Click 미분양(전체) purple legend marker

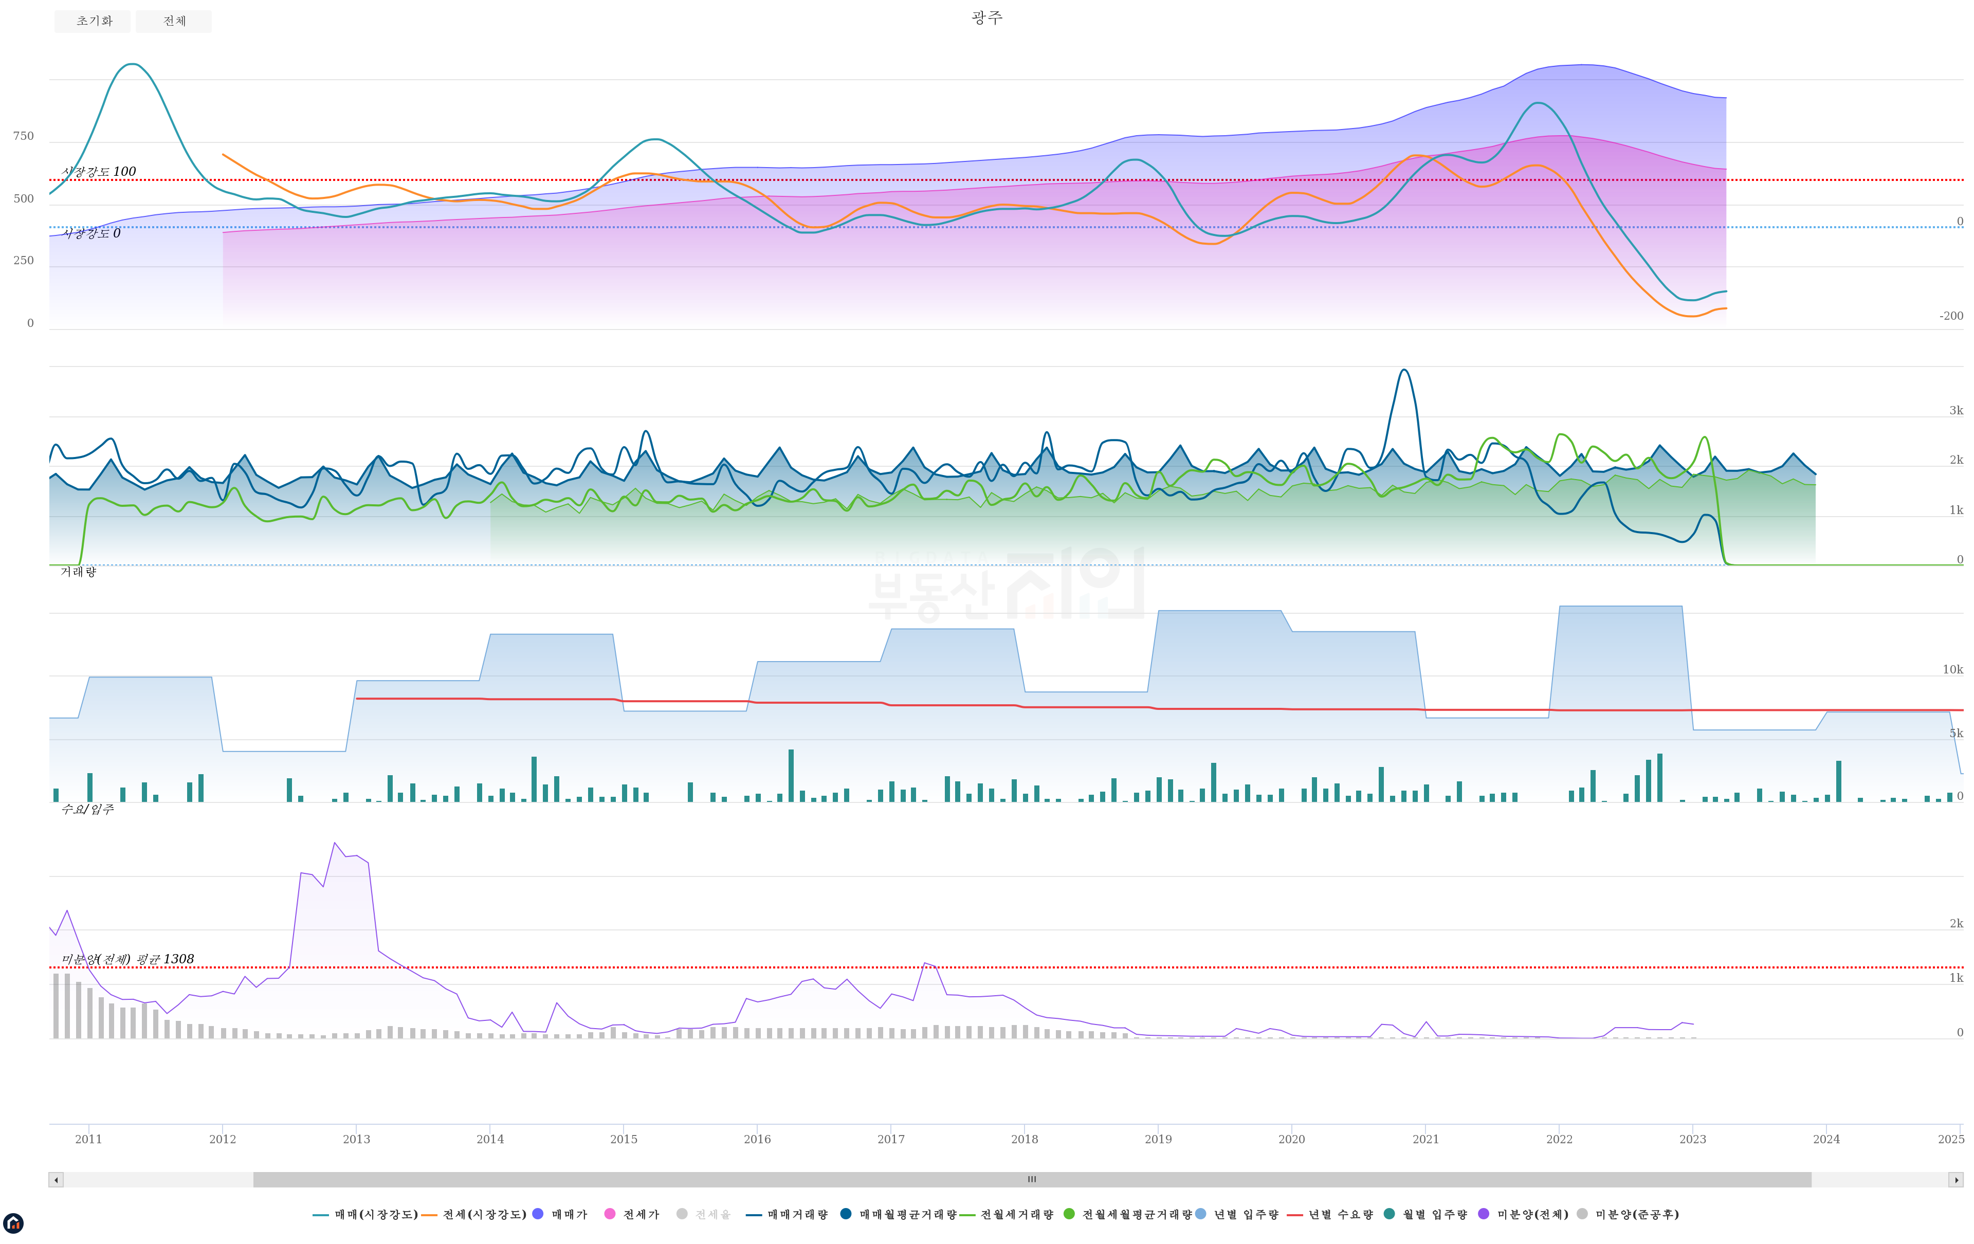pos(1484,1214)
